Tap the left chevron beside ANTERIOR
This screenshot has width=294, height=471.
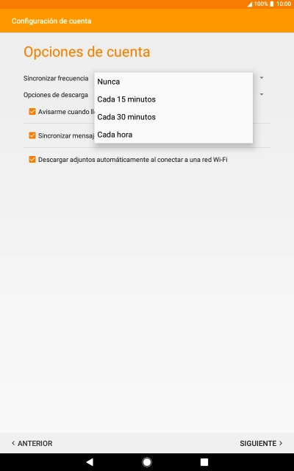(13, 443)
